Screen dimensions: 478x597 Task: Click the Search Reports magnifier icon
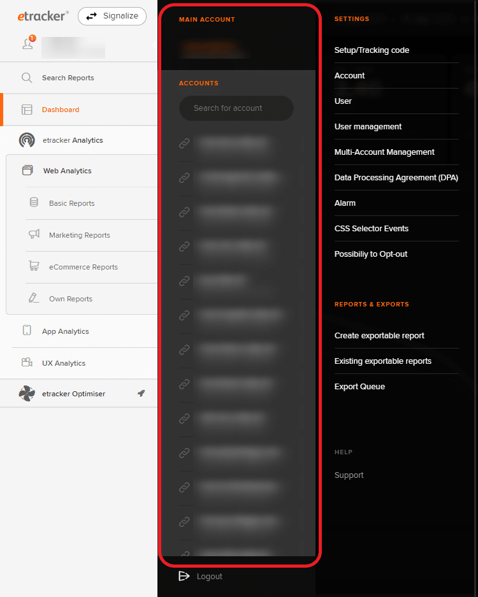point(27,78)
